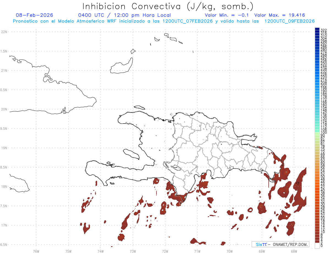Click the '75W' longitude label
This screenshot has width=330, height=255.
click(x=68, y=251)
